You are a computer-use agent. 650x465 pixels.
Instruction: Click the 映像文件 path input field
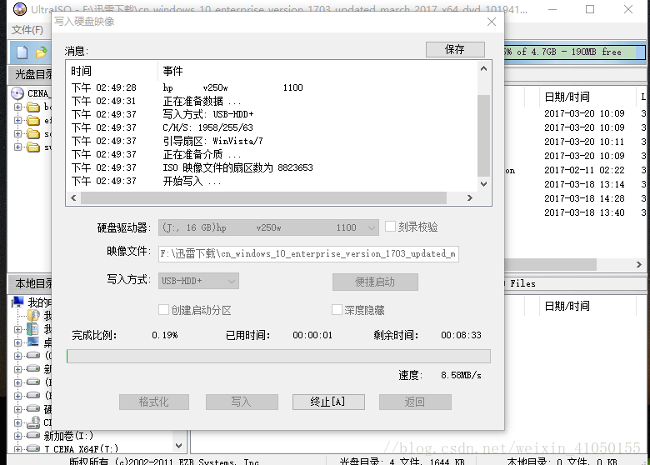(x=308, y=253)
